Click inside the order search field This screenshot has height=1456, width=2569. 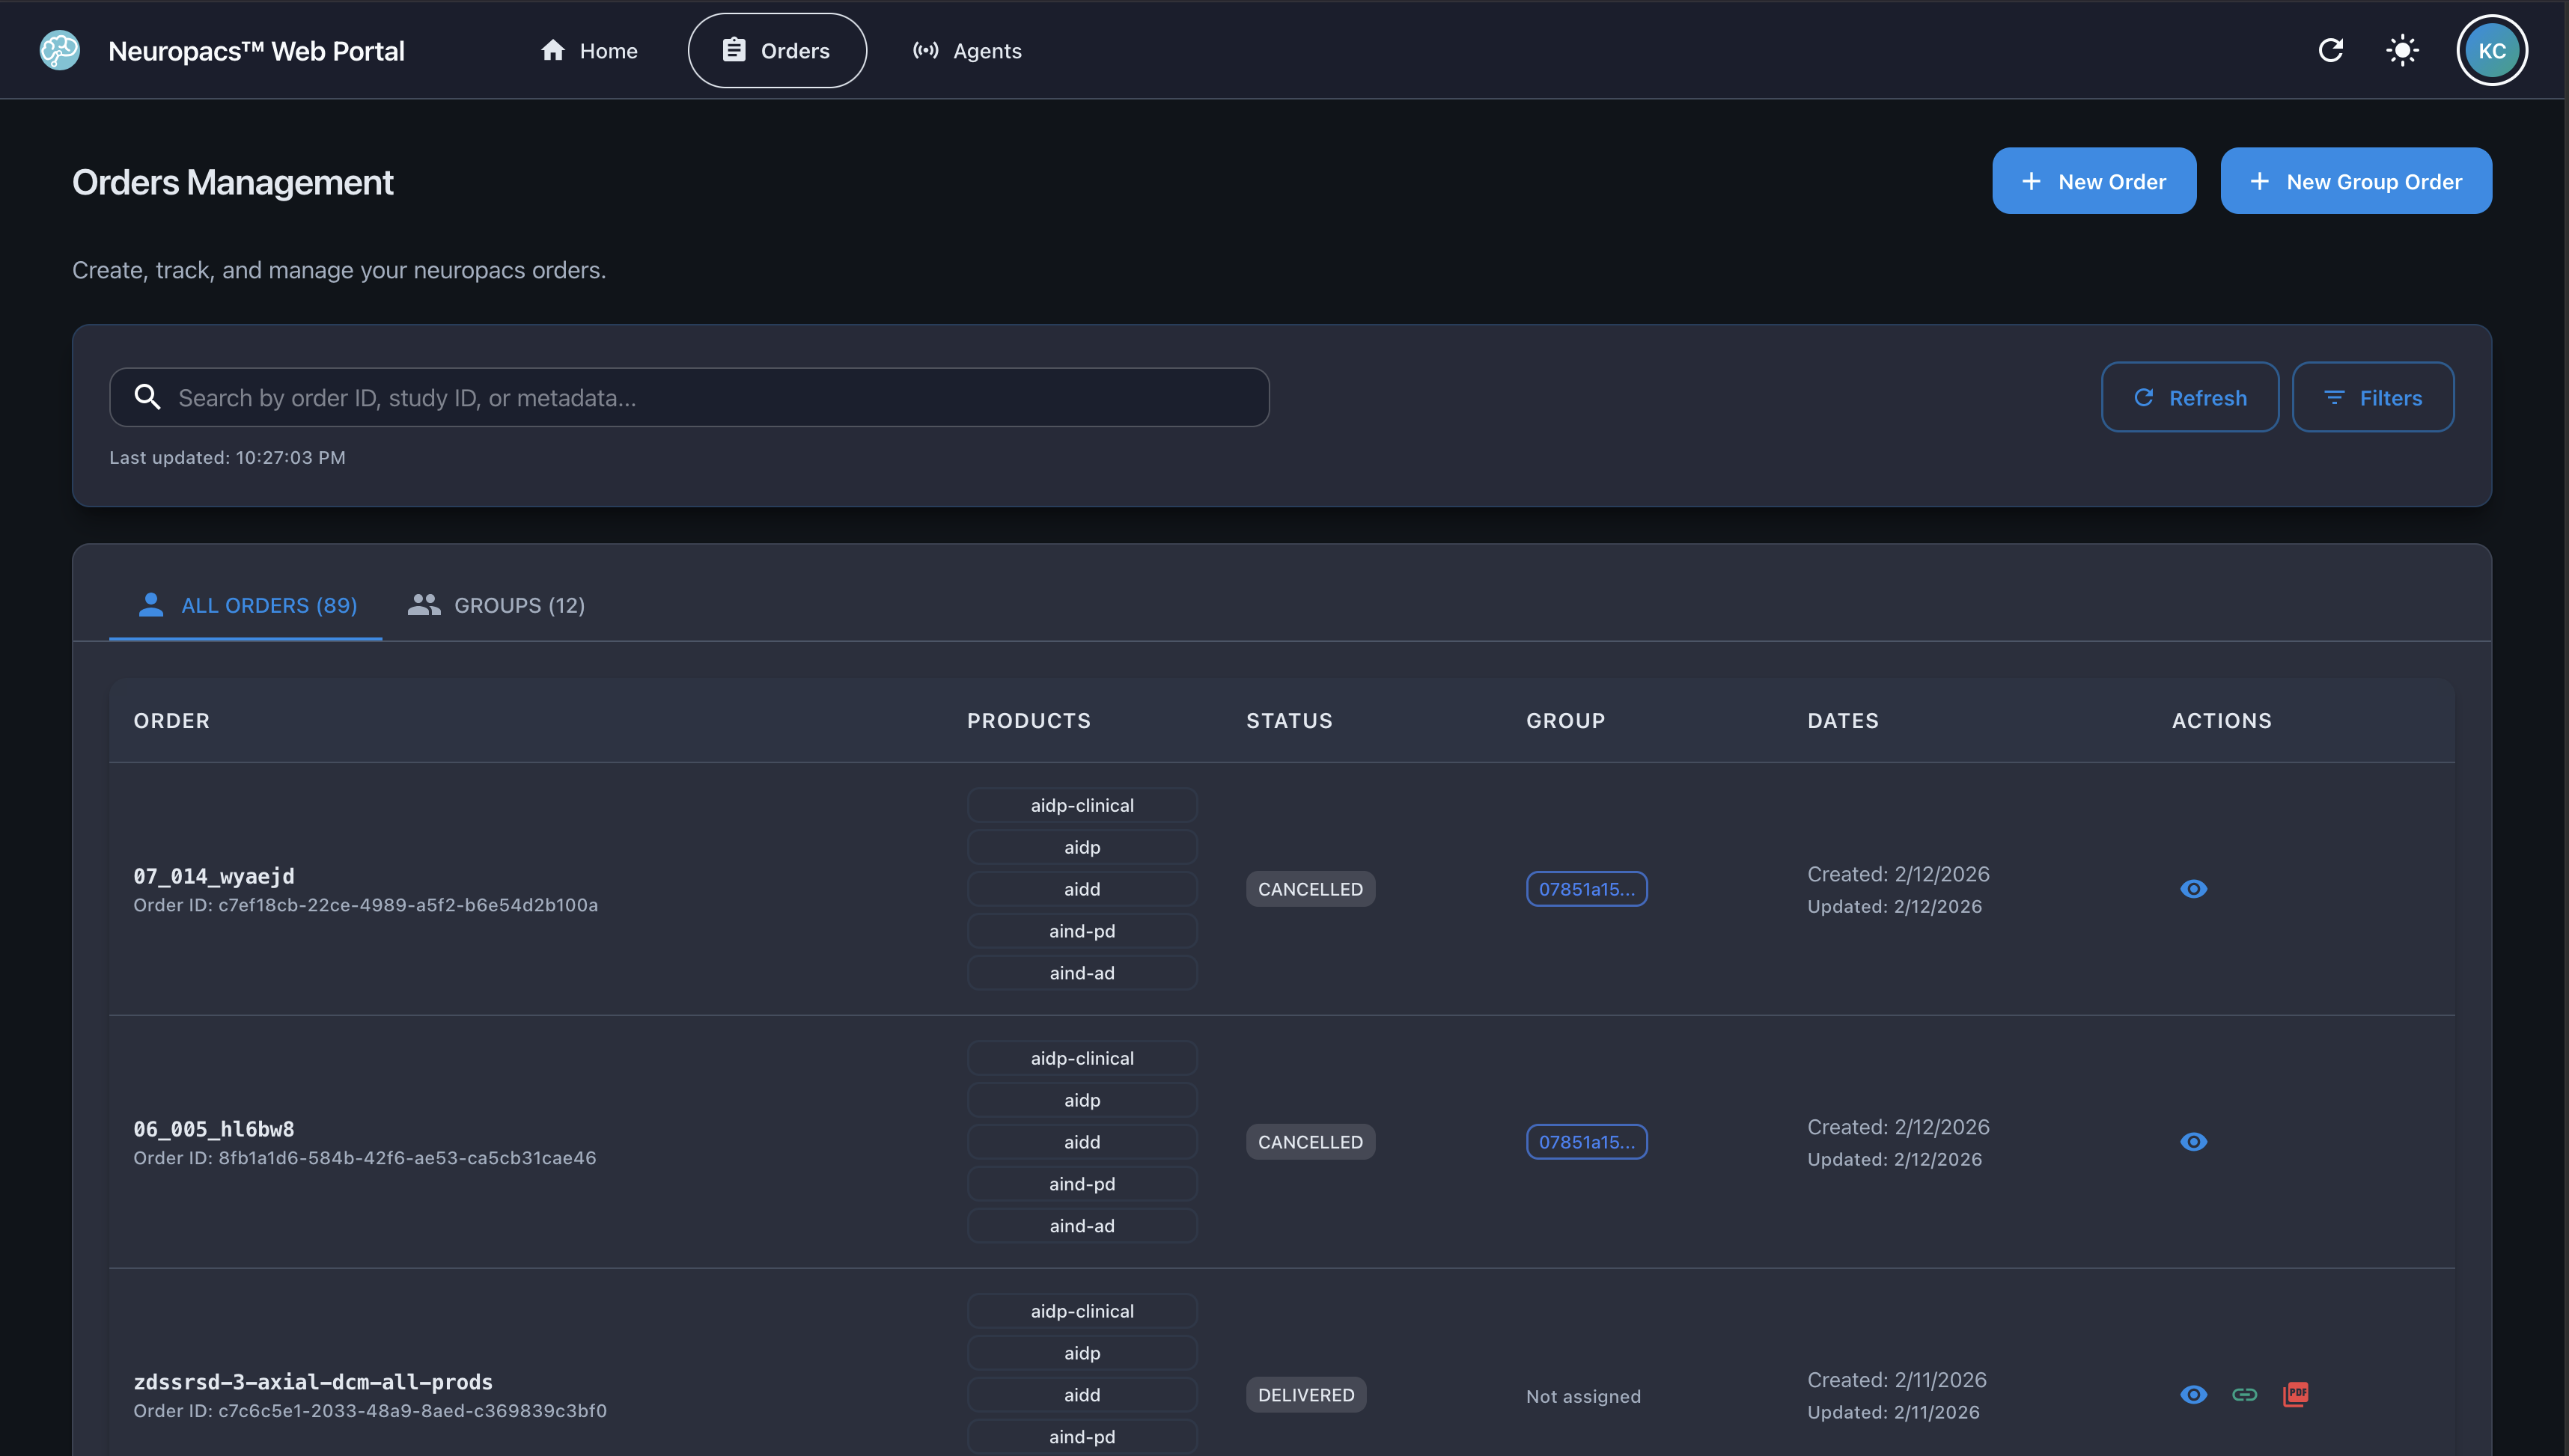click(690, 397)
